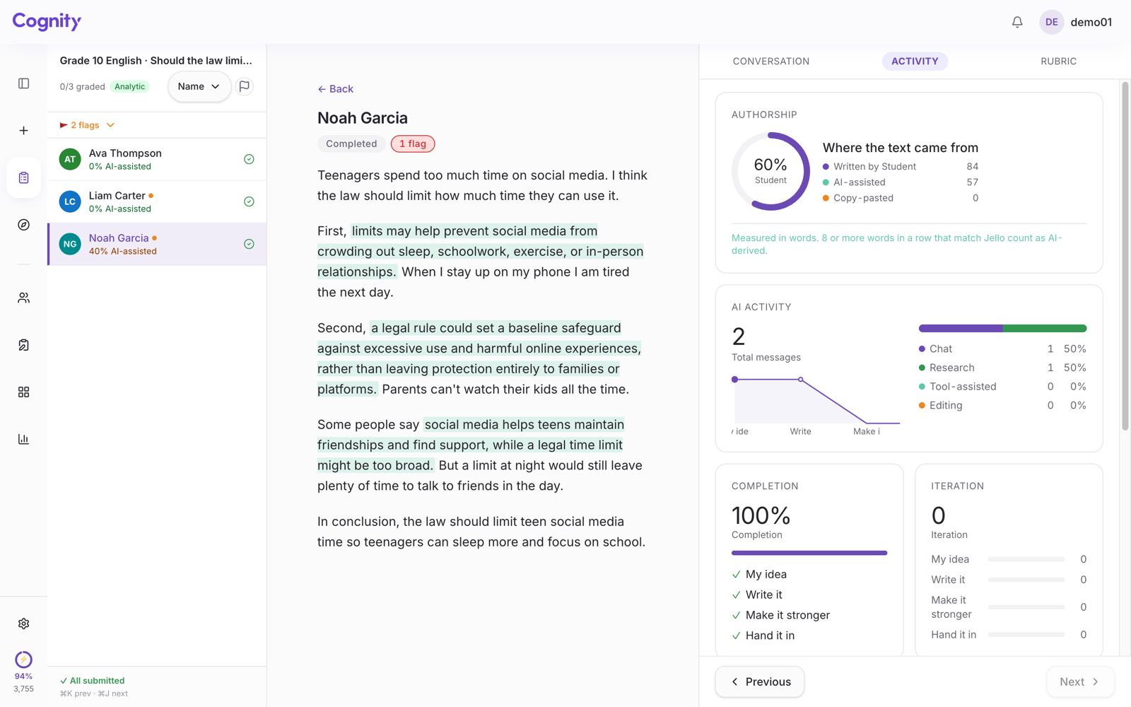This screenshot has width=1131, height=707.
Task: Toggle the sidebar panel icon
Action: click(x=23, y=83)
